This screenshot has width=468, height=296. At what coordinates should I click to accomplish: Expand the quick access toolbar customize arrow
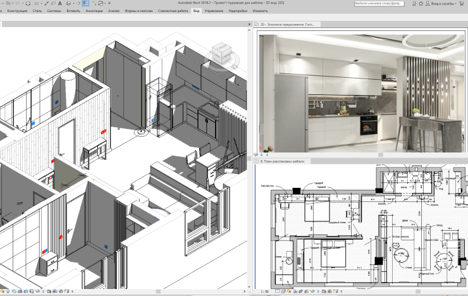[109, 4]
